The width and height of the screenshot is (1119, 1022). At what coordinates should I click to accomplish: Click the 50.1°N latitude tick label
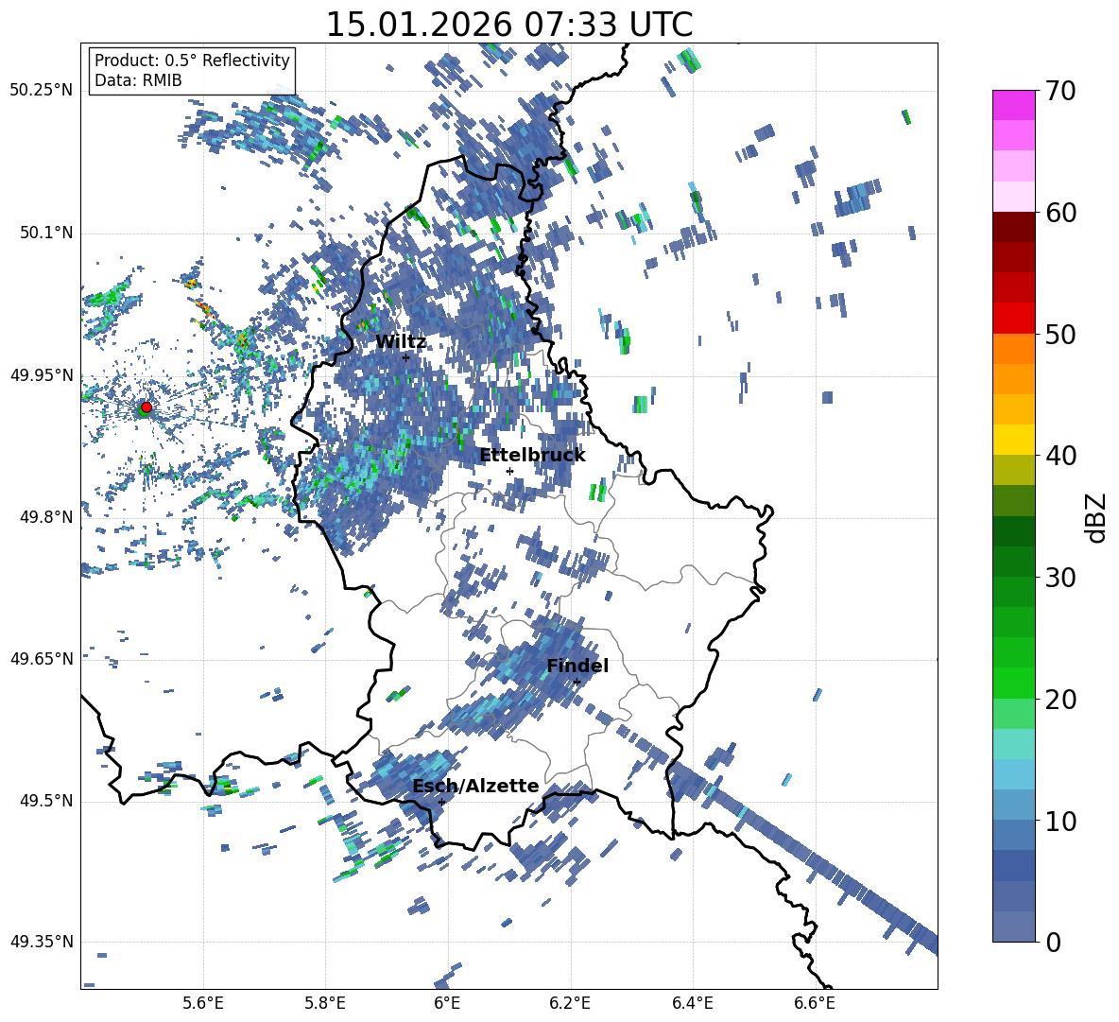pyautogui.click(x=47, y=234)
